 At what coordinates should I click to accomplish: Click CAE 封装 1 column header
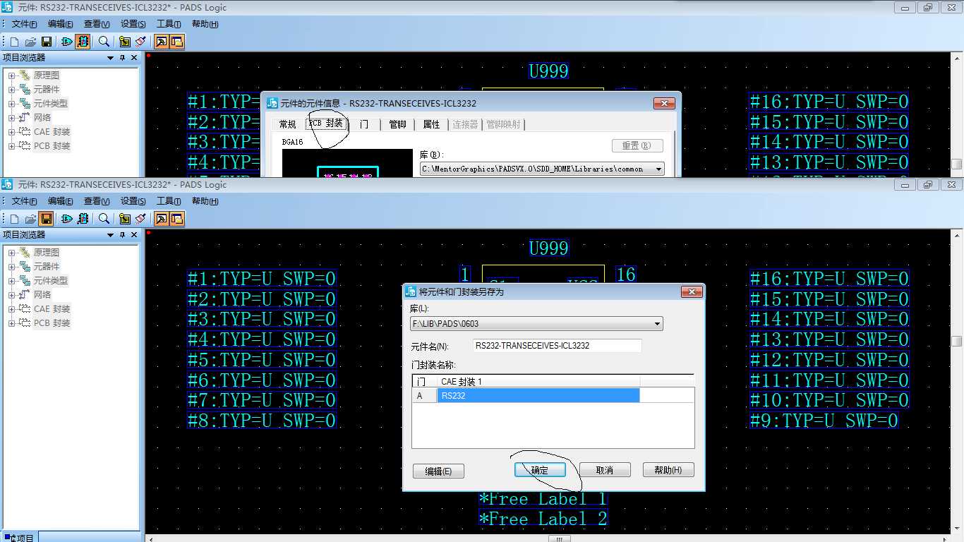(538, 382)
